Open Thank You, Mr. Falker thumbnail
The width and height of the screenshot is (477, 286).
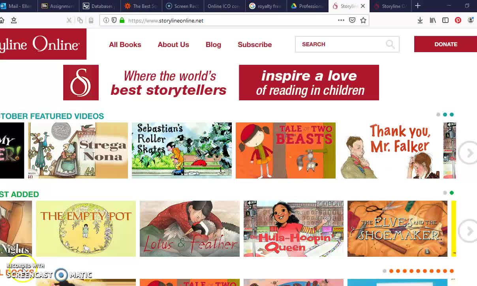(389, 151)
